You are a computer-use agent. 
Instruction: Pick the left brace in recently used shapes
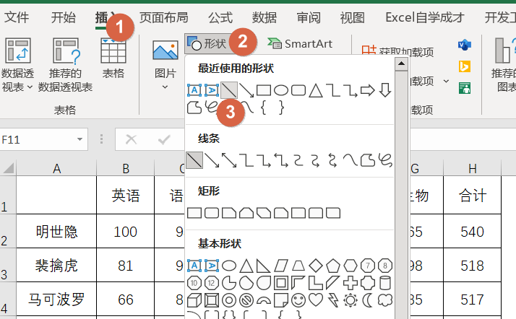(x=263, y=108)
